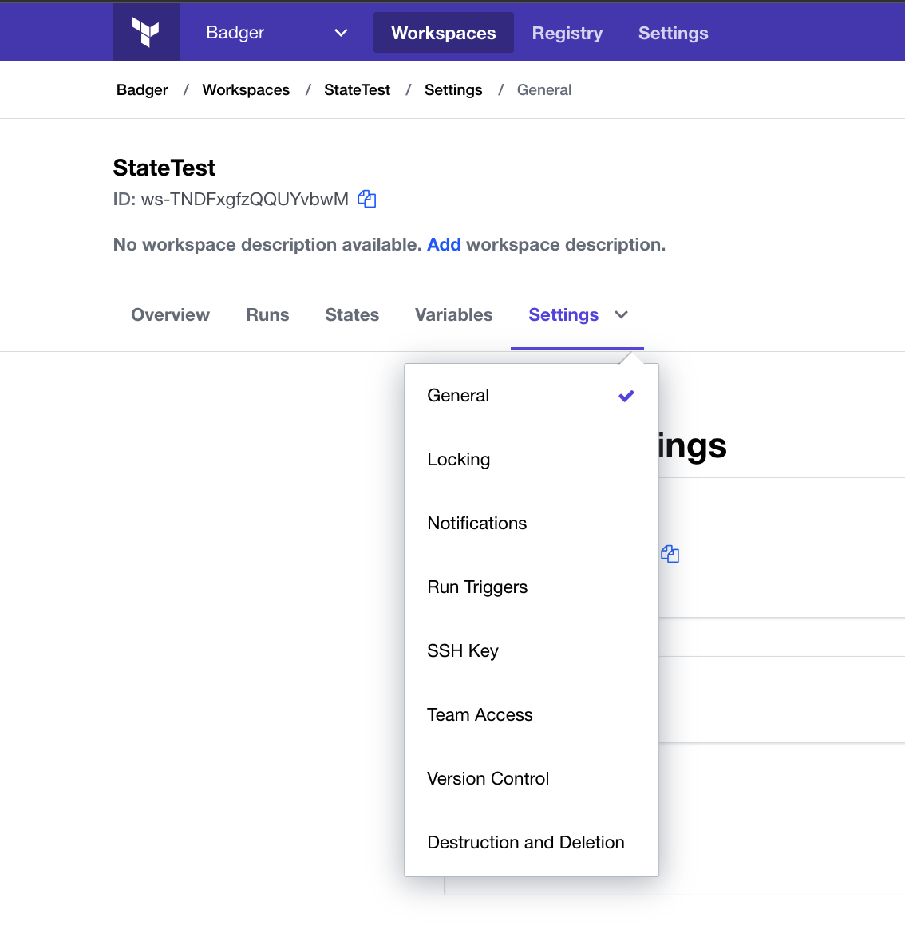The width and height of the screenshot is (905, 937).
Task: Click the StateTest breadcrumb link
Action: (x=357, y=90)
